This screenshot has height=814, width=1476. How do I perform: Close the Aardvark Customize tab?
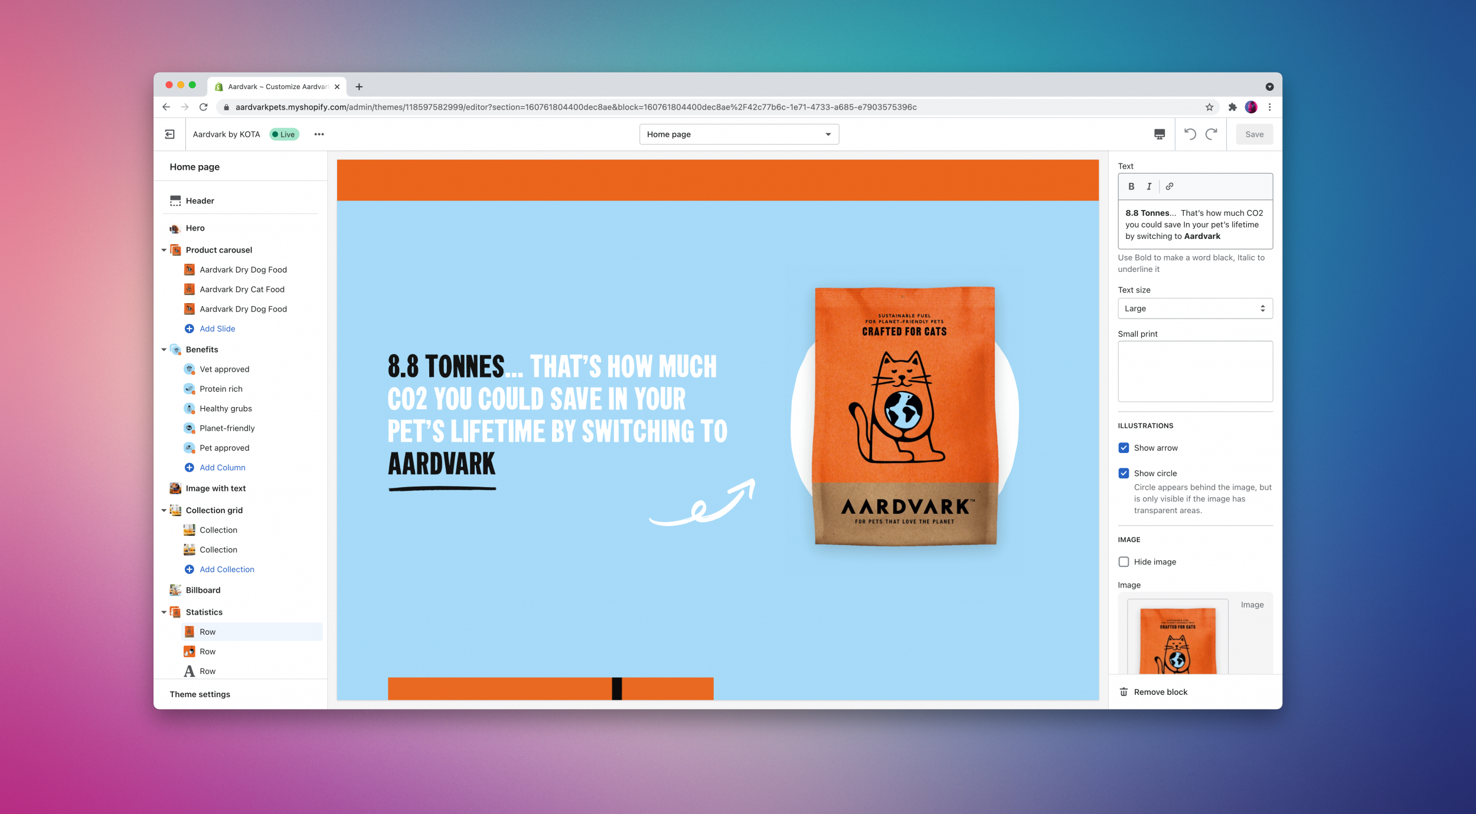(x=337, y=87)
